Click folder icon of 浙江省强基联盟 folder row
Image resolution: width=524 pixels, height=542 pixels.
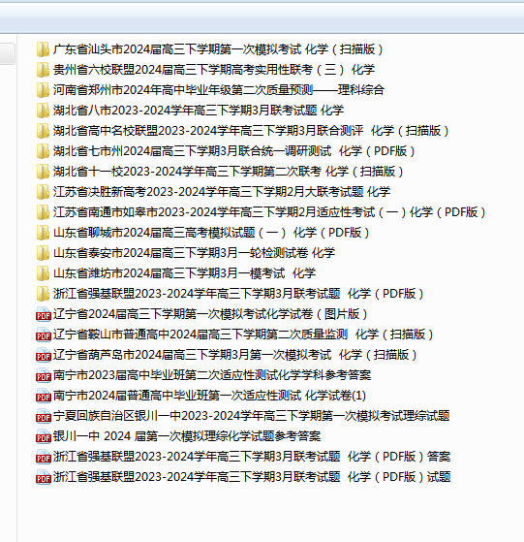43,294
